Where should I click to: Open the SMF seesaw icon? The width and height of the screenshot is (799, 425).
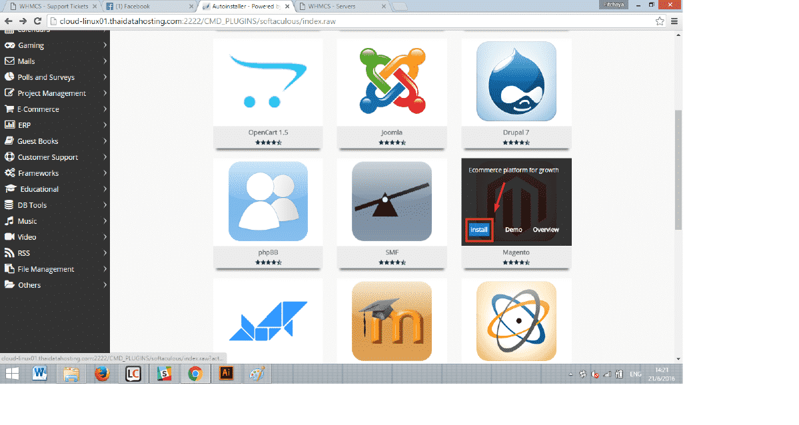(x=392, y=201)
